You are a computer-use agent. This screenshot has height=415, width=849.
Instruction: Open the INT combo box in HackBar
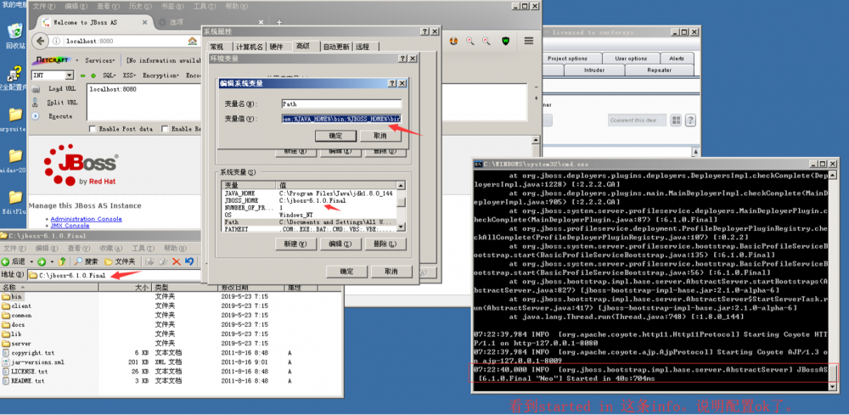(x=53, y=76)
